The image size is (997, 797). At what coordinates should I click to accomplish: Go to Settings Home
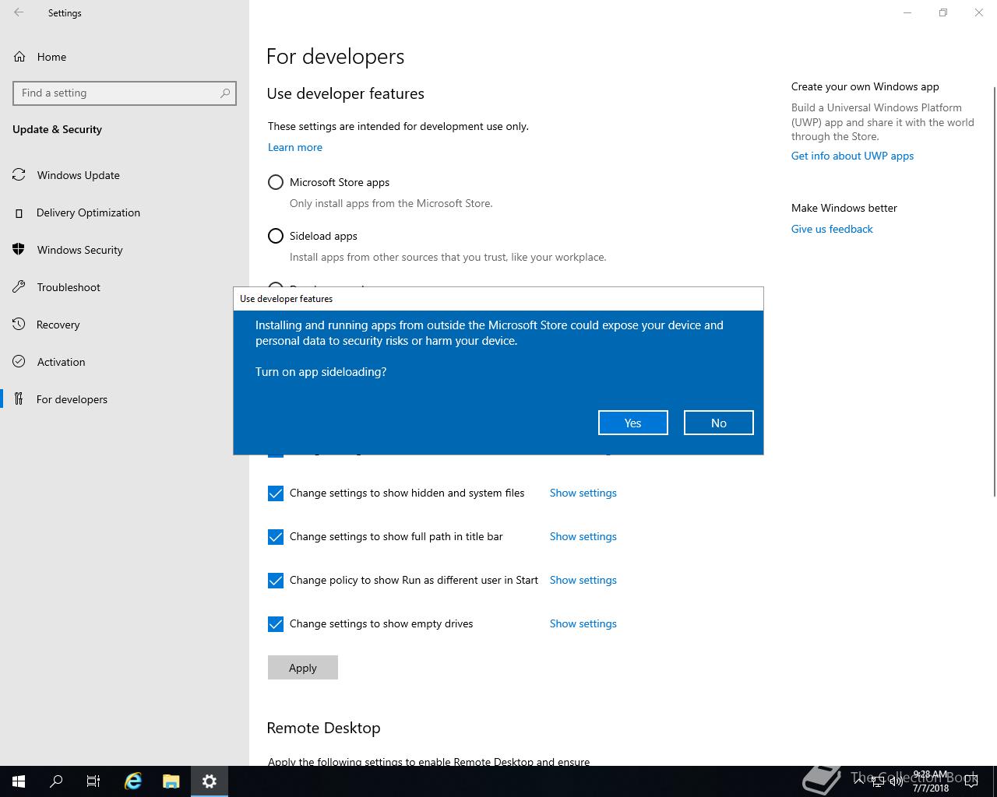pos(125,57)
